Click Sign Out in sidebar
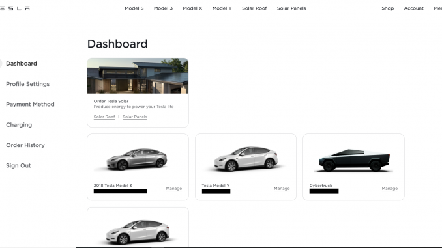 coord(18,165)
